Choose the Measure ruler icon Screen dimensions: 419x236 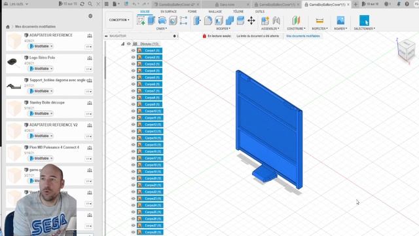319,20
